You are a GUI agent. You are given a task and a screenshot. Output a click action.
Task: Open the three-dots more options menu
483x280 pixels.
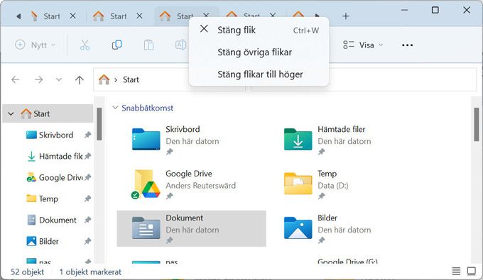point(407,45)
